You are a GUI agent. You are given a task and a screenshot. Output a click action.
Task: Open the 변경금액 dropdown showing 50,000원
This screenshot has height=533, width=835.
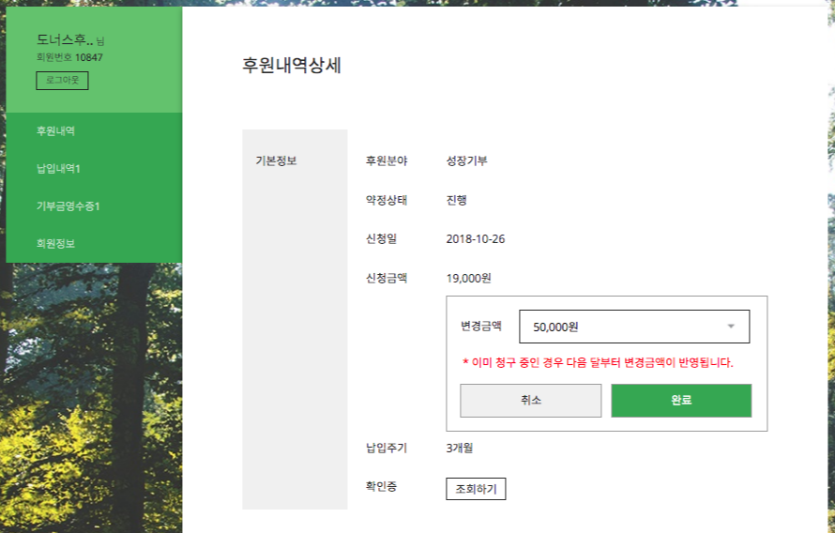point(634,327)
